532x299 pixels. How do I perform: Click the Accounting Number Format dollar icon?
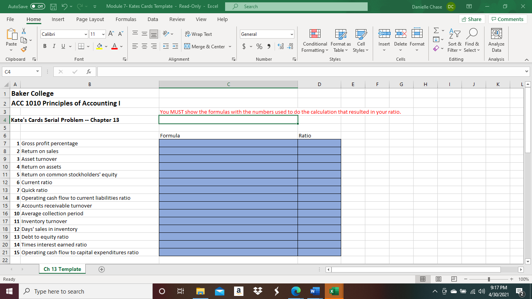[244, 47]
